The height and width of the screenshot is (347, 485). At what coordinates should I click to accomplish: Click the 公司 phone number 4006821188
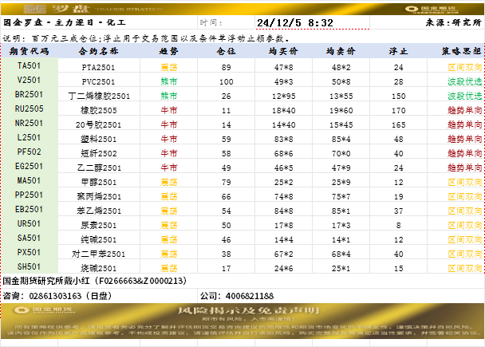[x=250, y=296]
